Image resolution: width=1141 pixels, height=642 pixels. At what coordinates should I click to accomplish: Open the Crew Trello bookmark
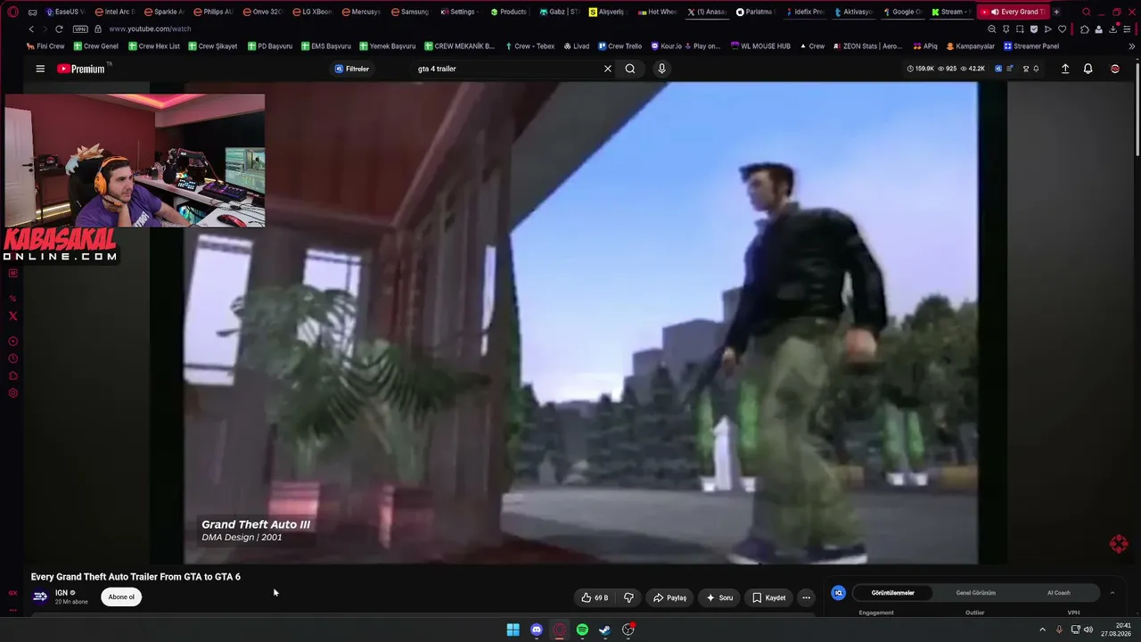[620, 45]
